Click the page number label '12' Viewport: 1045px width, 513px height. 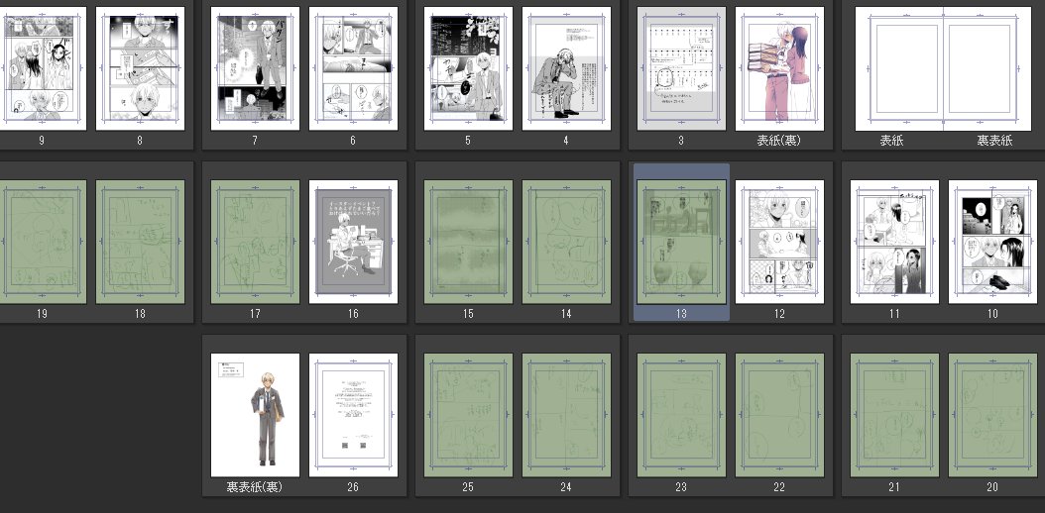point(779,313)
